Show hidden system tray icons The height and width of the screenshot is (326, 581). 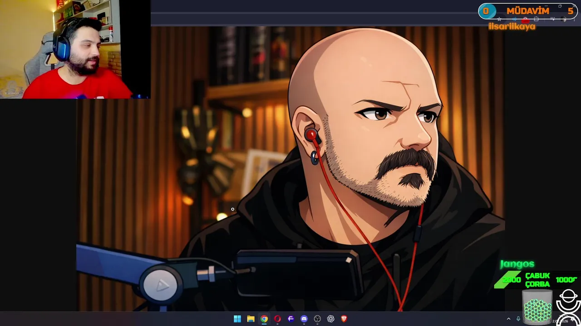coord(508,319)
